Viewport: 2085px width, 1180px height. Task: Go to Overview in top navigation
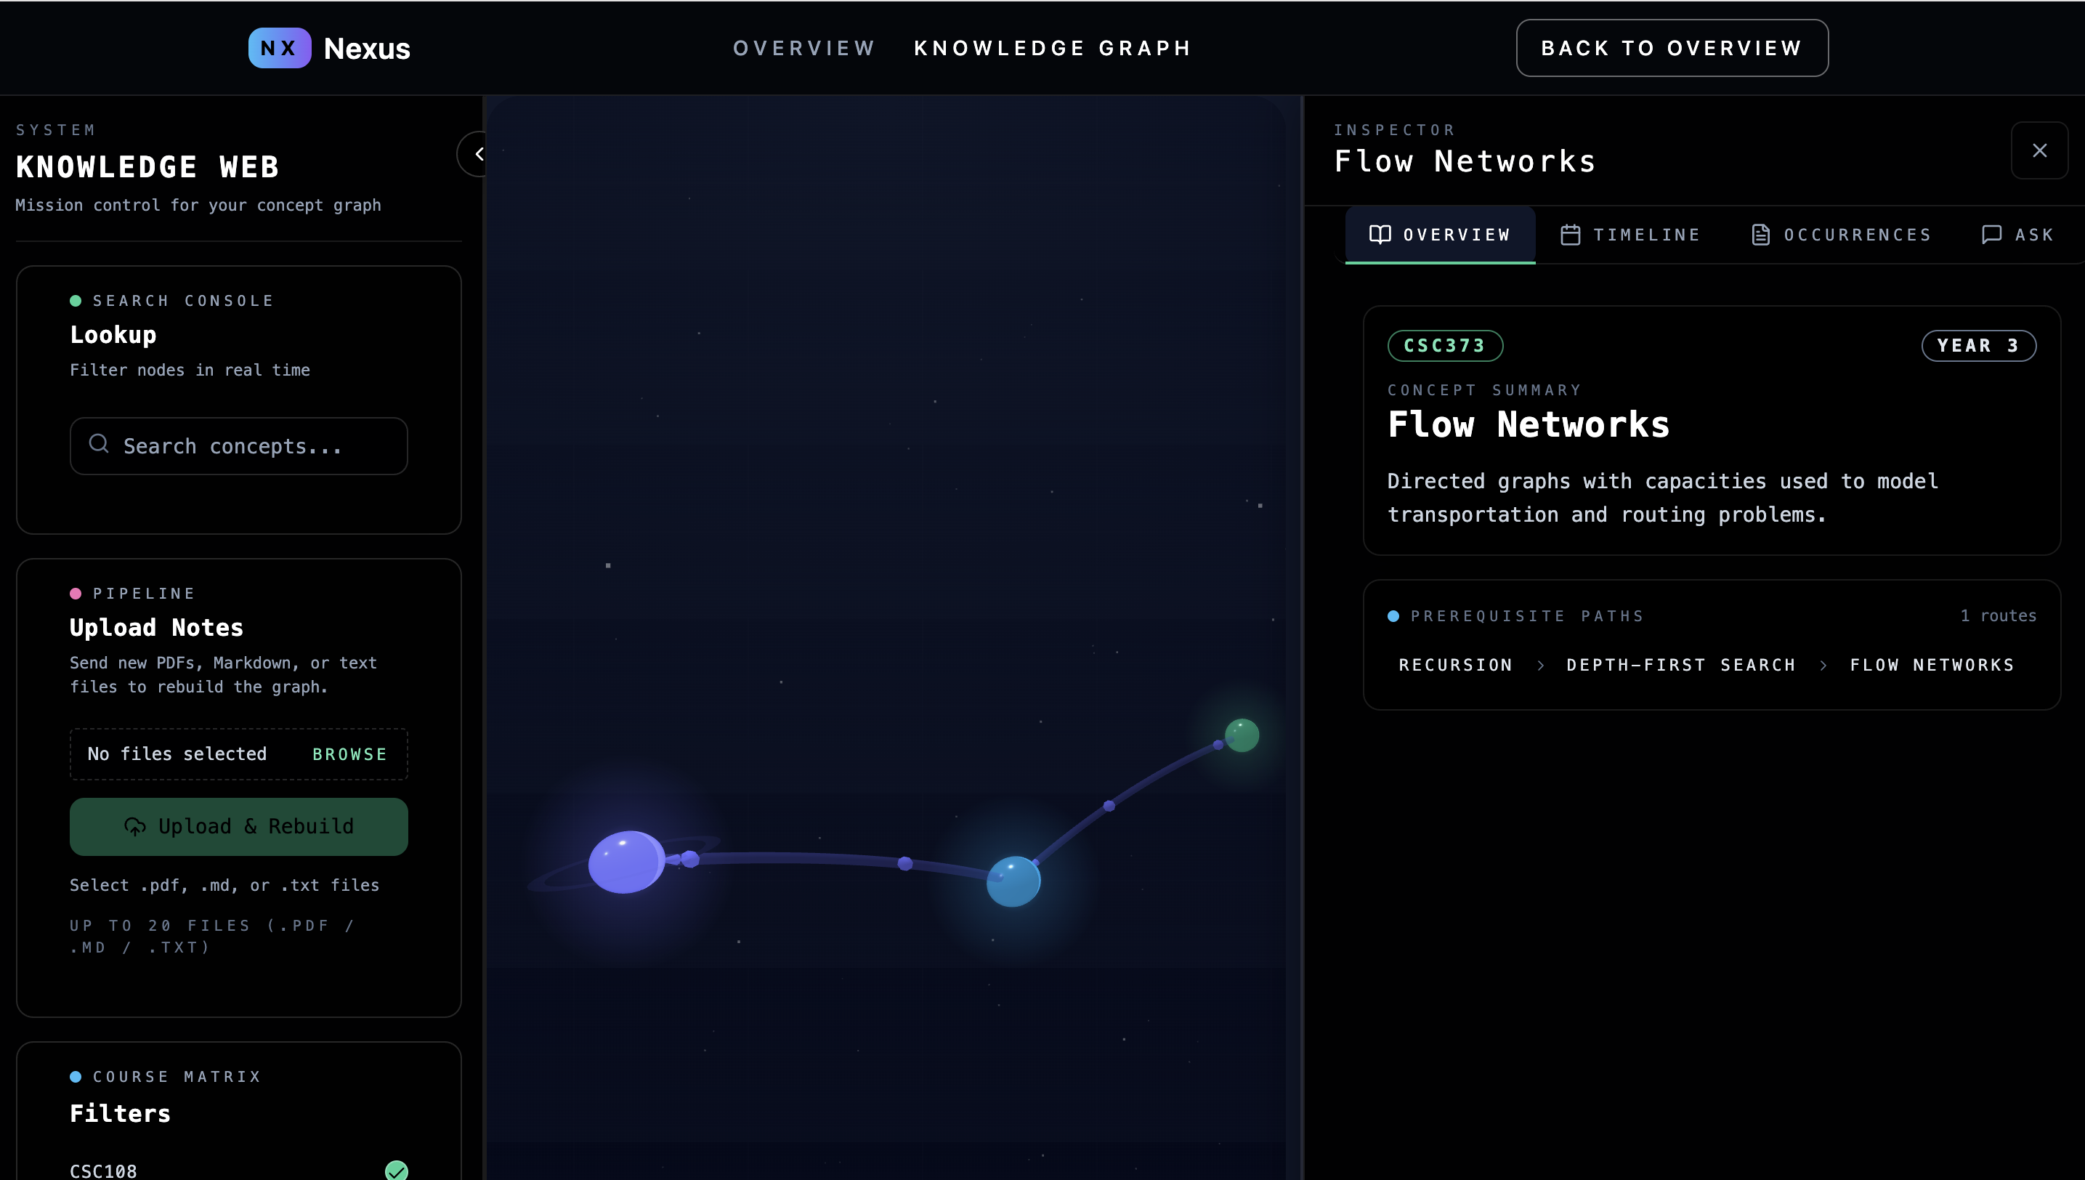[x=804, y=48]
